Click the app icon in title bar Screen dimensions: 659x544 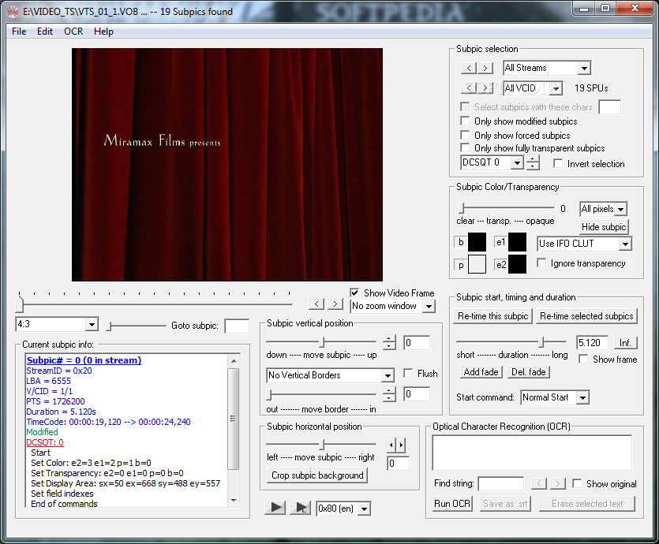pos(13,12)
